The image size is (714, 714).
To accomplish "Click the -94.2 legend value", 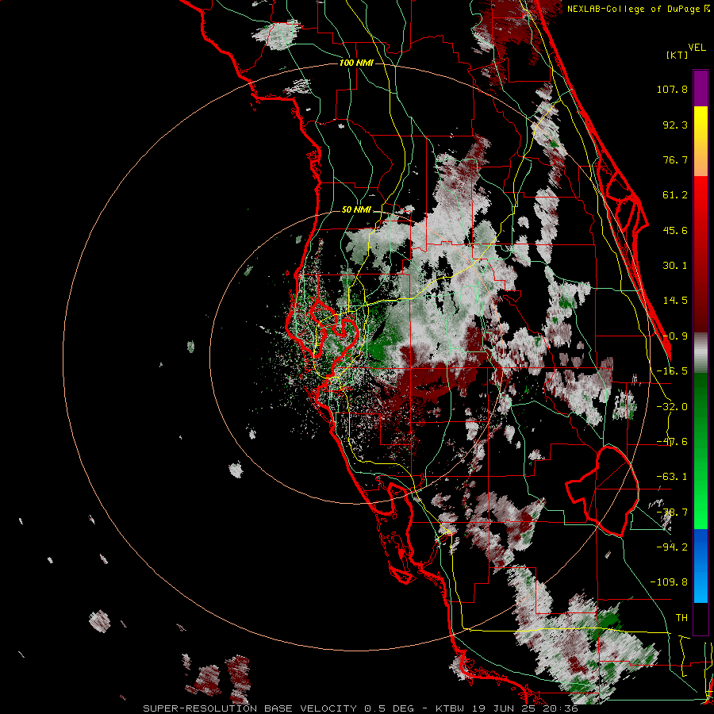I will click(x=672, y=547).
